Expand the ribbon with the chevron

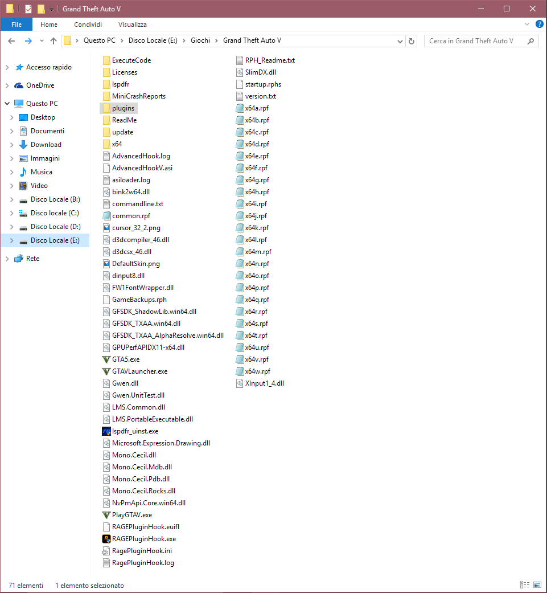coord(527,24)
